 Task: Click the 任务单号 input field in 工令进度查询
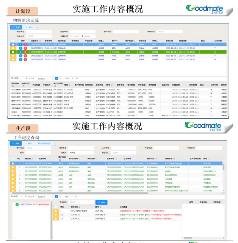pyautogui.click(x=78, y=148)
